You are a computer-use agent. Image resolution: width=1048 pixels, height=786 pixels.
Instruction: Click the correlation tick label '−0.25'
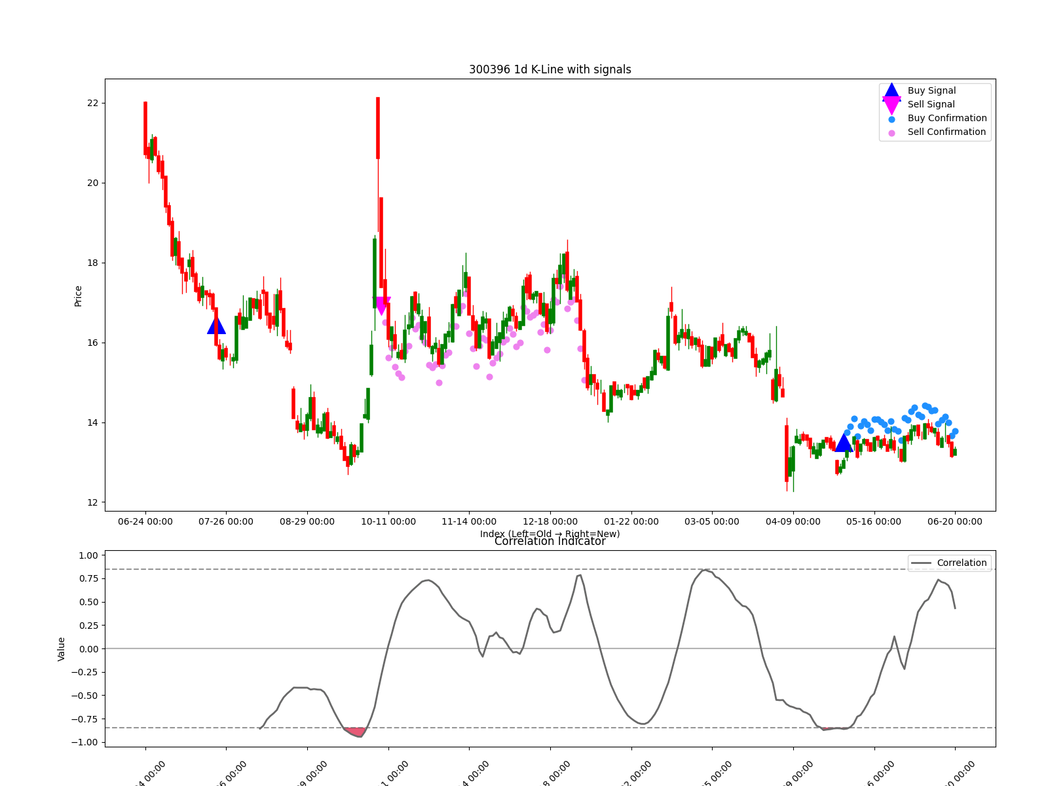click(x=84, y=673)
